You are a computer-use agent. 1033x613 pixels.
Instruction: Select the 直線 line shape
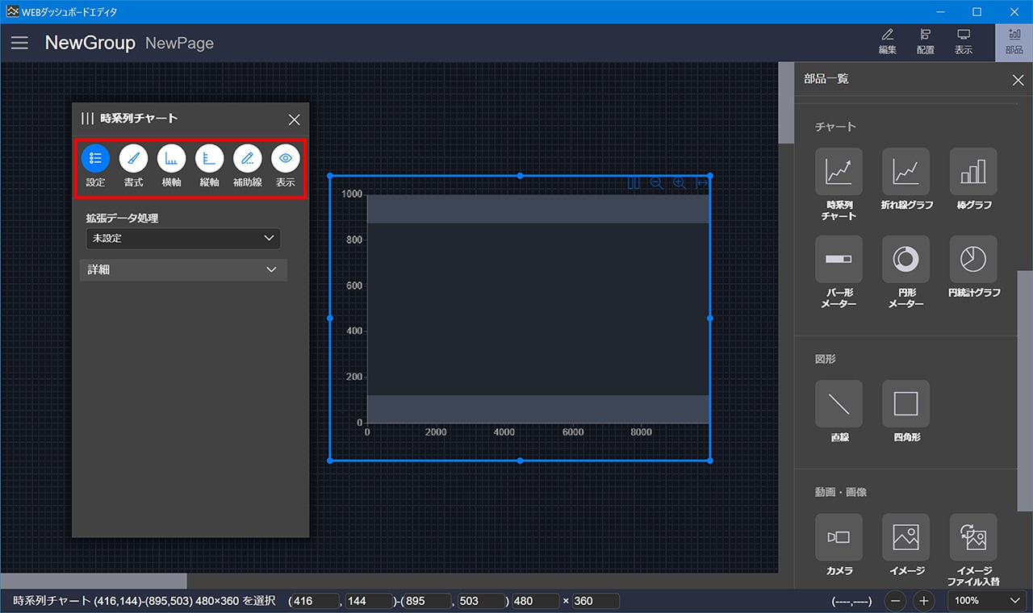coord(839,404)
